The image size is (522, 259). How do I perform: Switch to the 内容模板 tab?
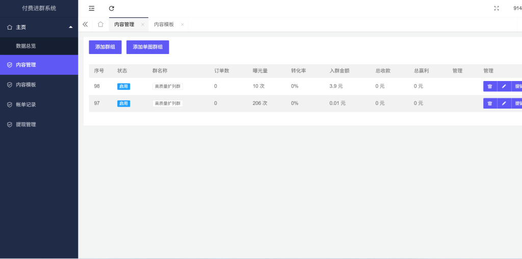pos(164,24)
